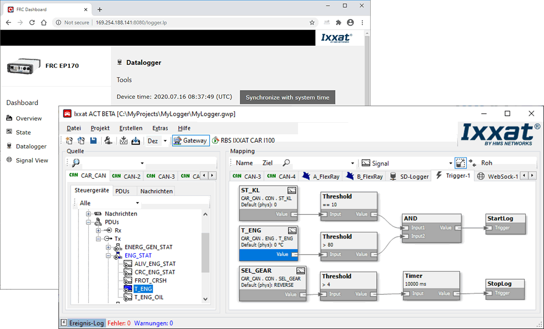Image resolution: width=544 pixels, height=329 pixels.
Task: Toggle the Name filter in Mapping toolbar
Action: 244,163
